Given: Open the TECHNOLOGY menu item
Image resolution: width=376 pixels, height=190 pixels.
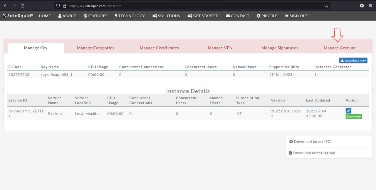Looking at the screenshot, I should [130, 16].
